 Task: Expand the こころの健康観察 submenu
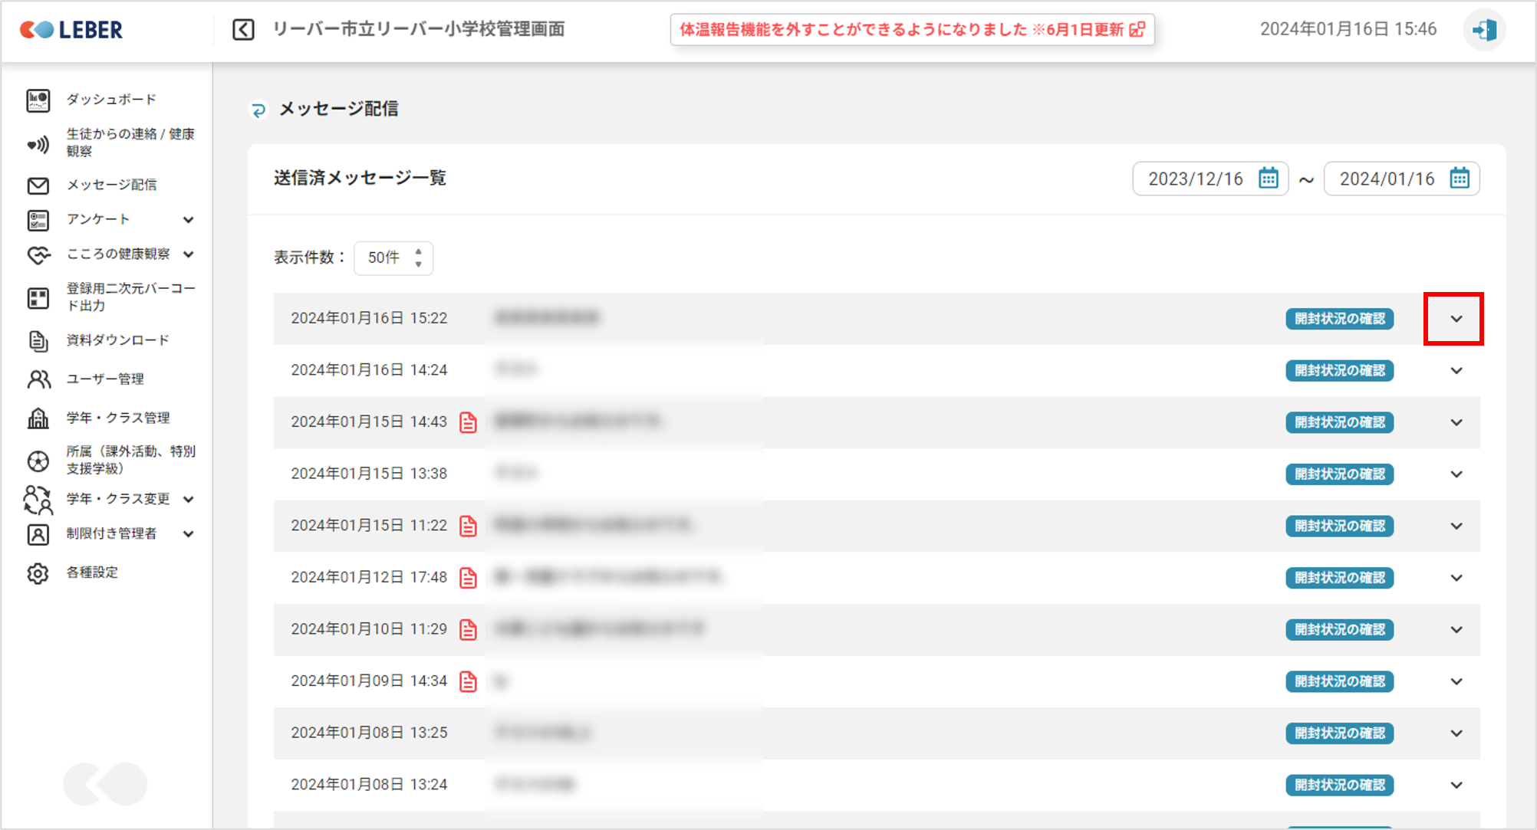188,254
